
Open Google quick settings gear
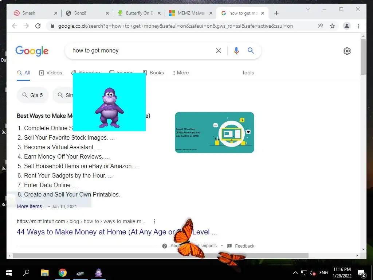[347, 51]
